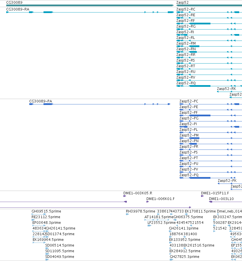Click the GH09515.5prime EST label
Screen dimensions: 242x261
tap(46, 211)
